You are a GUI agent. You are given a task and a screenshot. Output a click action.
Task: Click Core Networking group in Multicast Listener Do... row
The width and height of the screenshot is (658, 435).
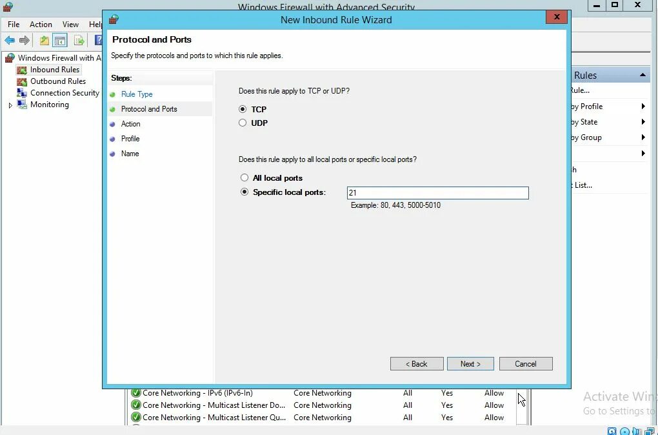[323, 405]
